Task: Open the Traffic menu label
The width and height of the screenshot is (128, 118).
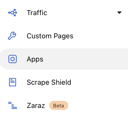Action: click(37, 13)
